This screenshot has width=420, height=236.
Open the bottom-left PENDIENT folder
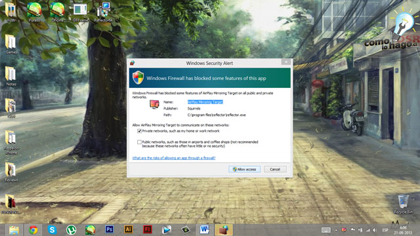point(11,204)
